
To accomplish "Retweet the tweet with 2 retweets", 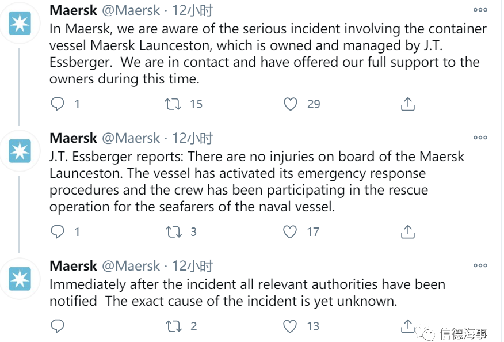I will click(173, 326).
